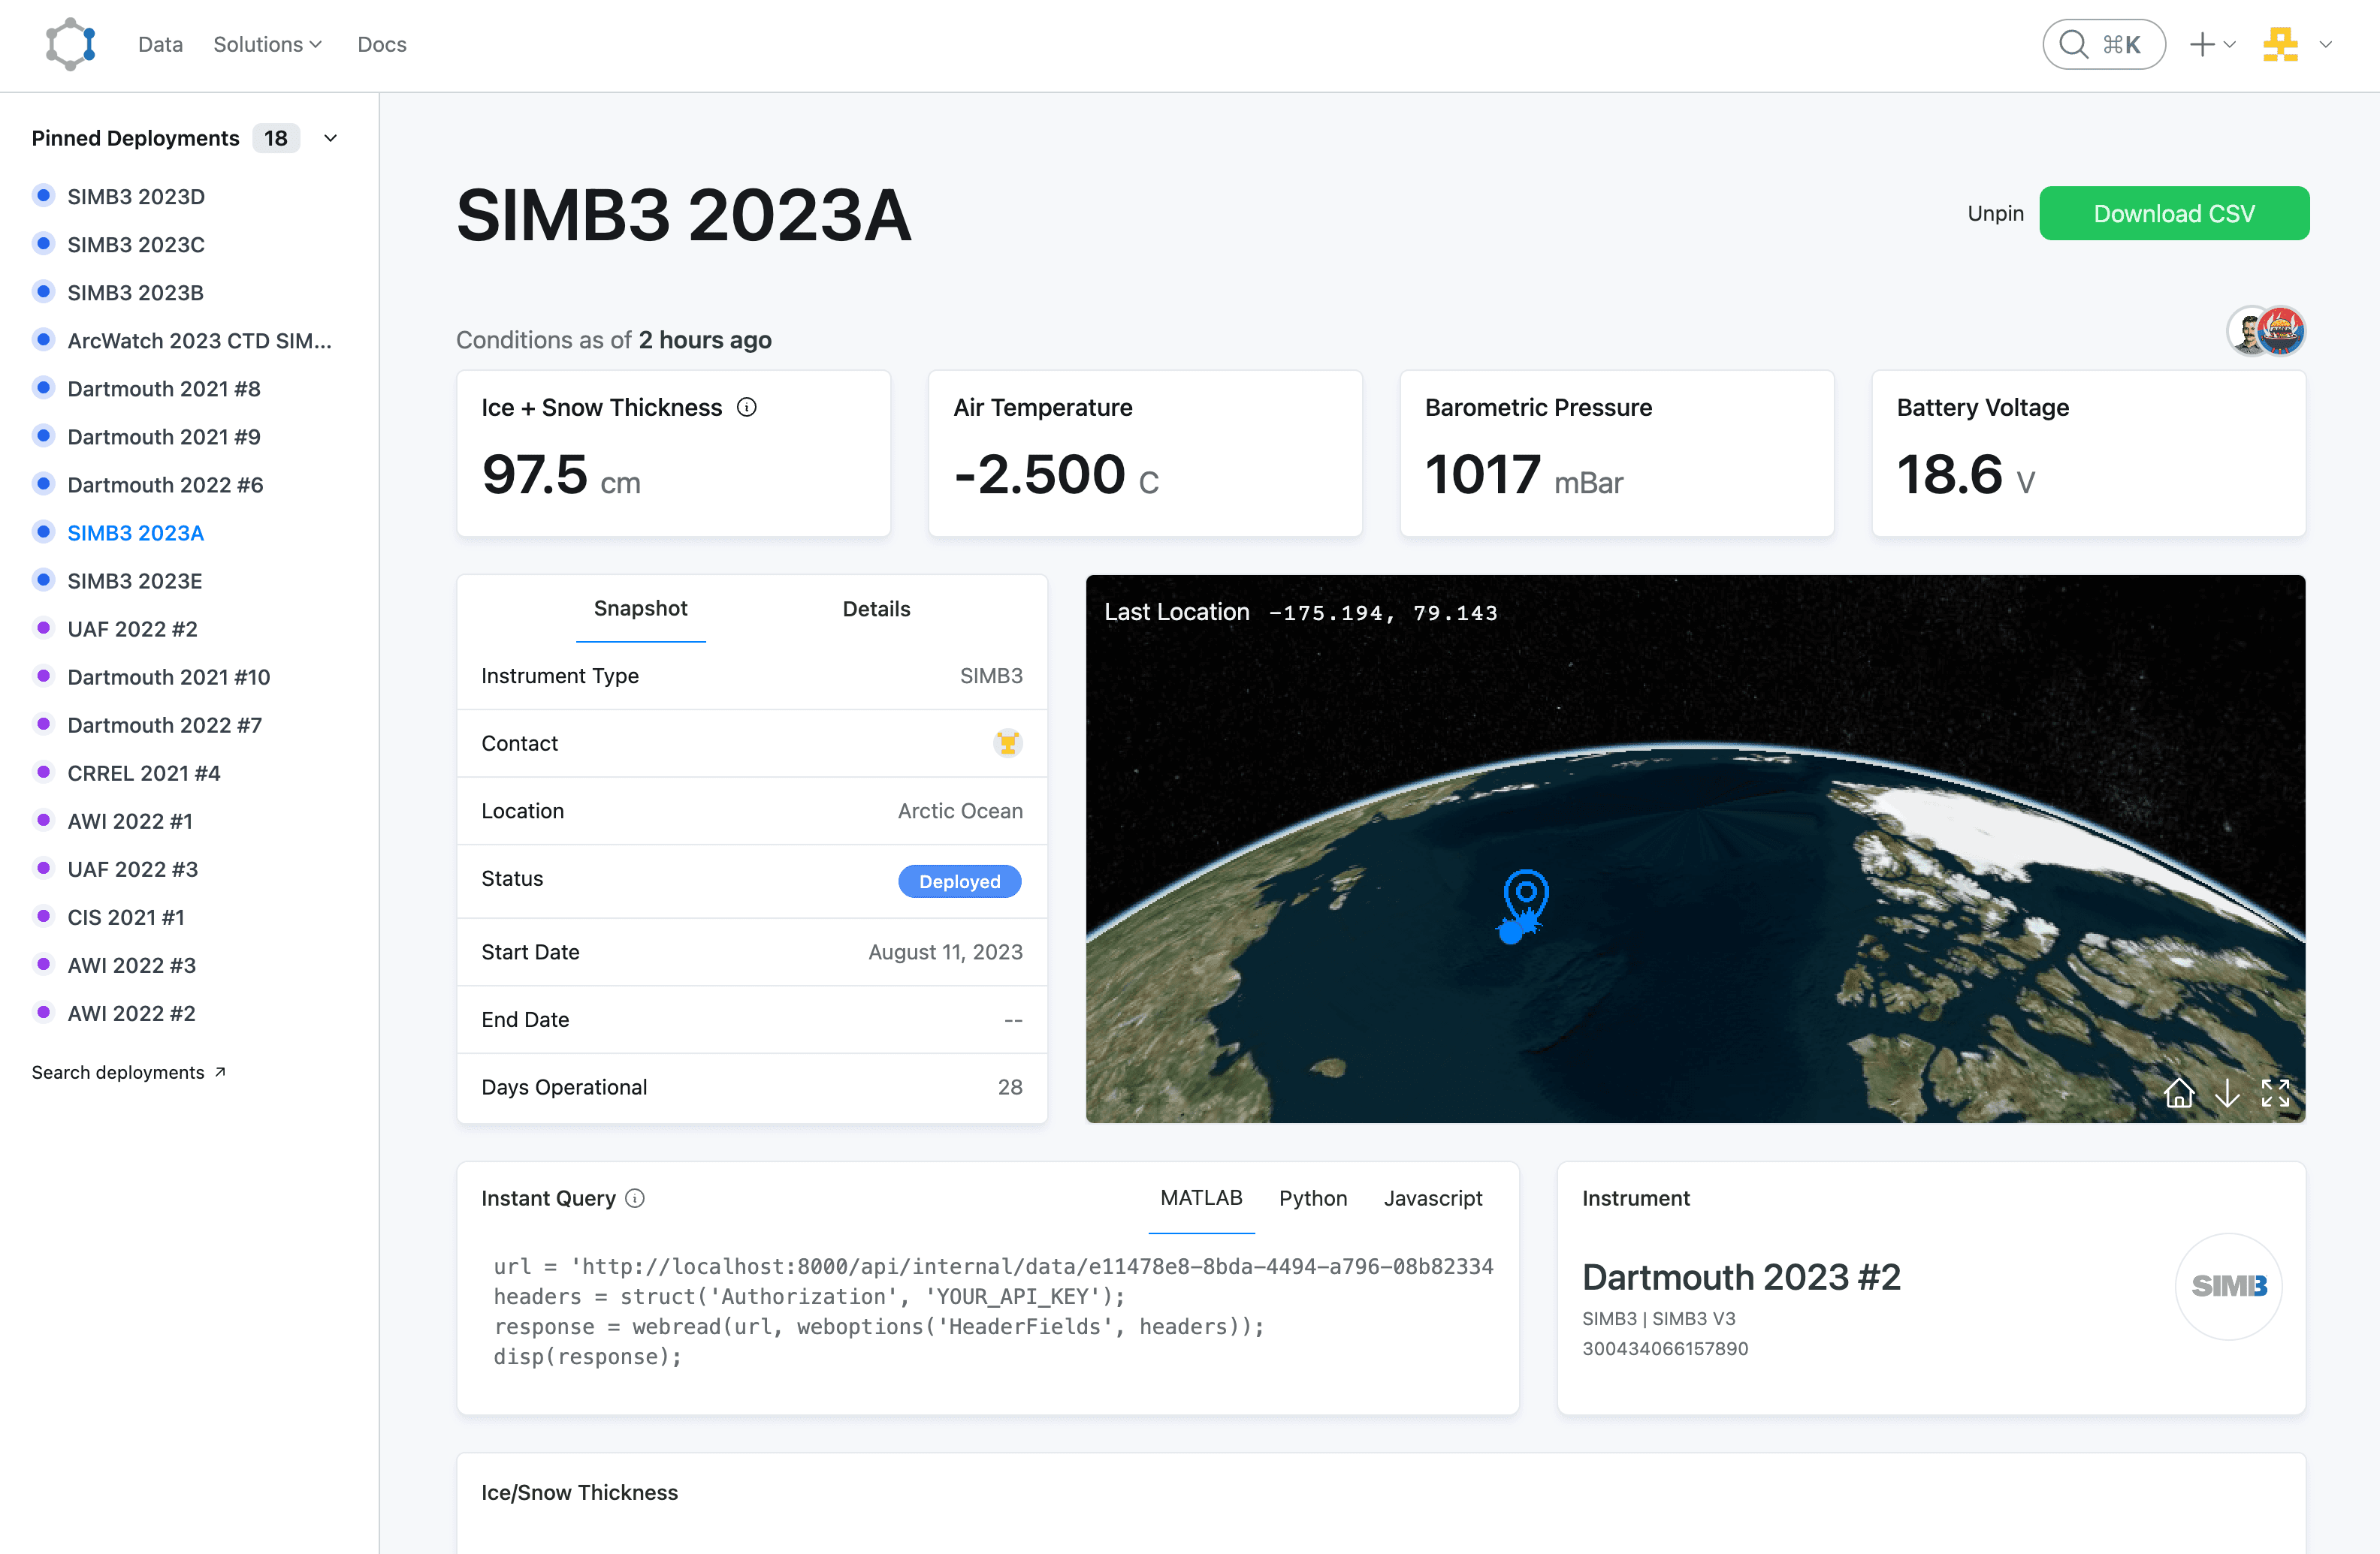Click the Ice + Snow Thickness 97.5 value
The width and height of the screenshot is (2380, 1554).
tap(534, 474)
